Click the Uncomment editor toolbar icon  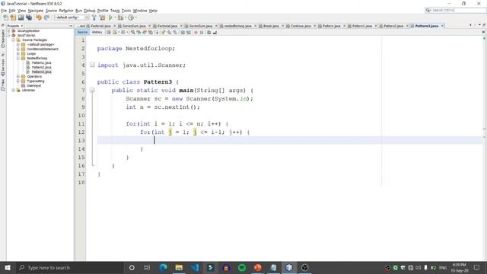point(215,32)
